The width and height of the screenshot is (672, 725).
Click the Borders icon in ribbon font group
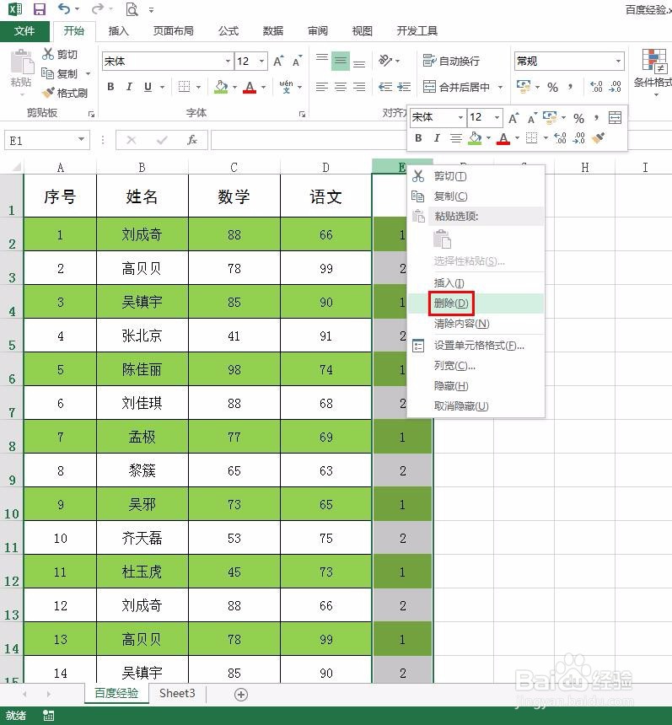tap(184, 87)
